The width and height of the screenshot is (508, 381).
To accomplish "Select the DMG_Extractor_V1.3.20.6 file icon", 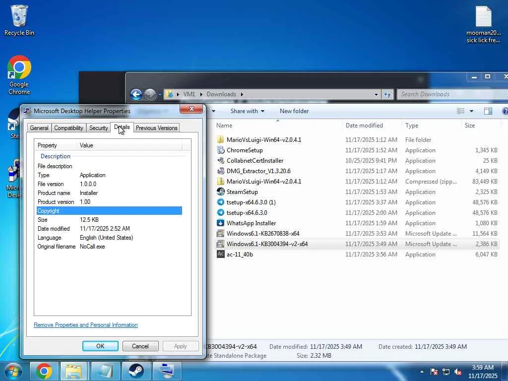I will pyautogui.click(x=221, y=171).
